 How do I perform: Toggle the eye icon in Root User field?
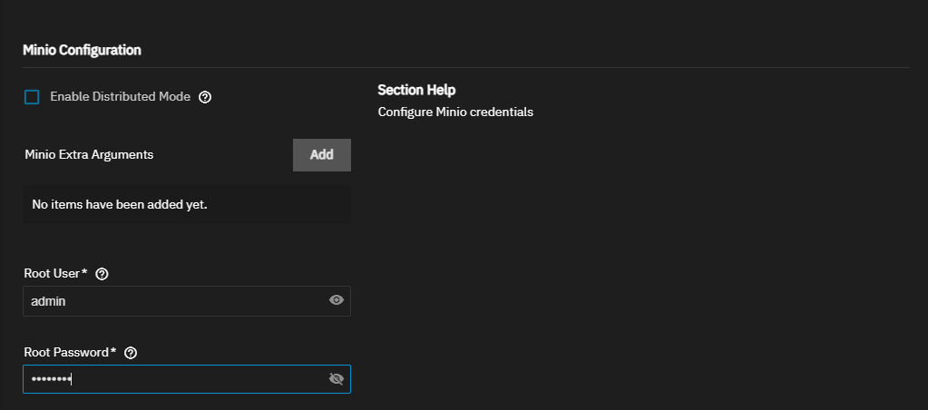[337, 300]
